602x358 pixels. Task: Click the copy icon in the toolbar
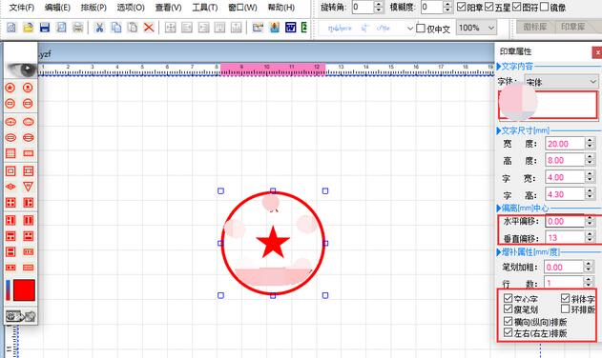(x=116, y=28)
